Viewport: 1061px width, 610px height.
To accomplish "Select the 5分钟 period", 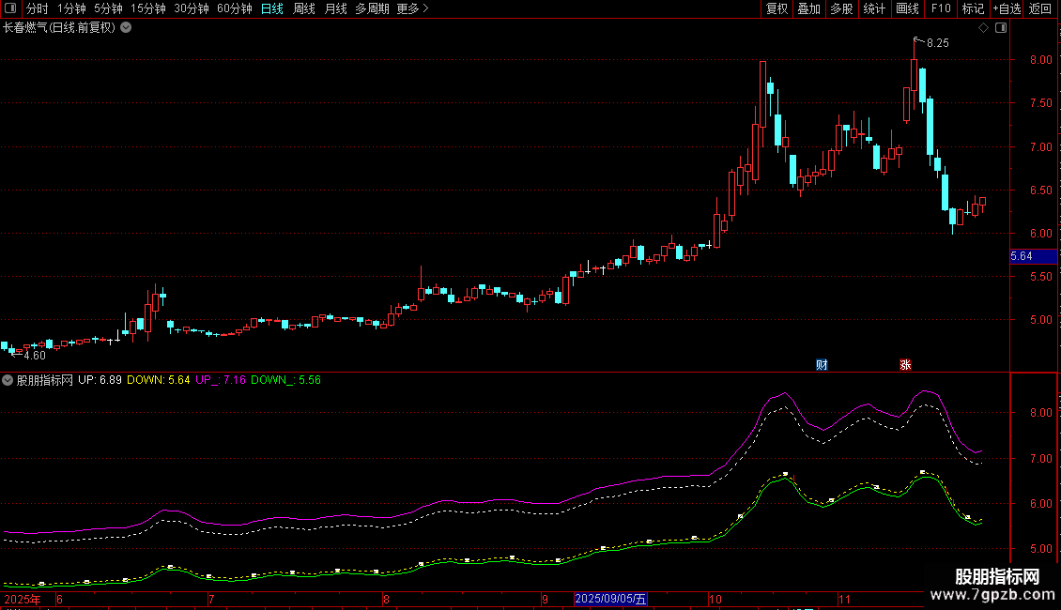I will [x=108, y=8].
